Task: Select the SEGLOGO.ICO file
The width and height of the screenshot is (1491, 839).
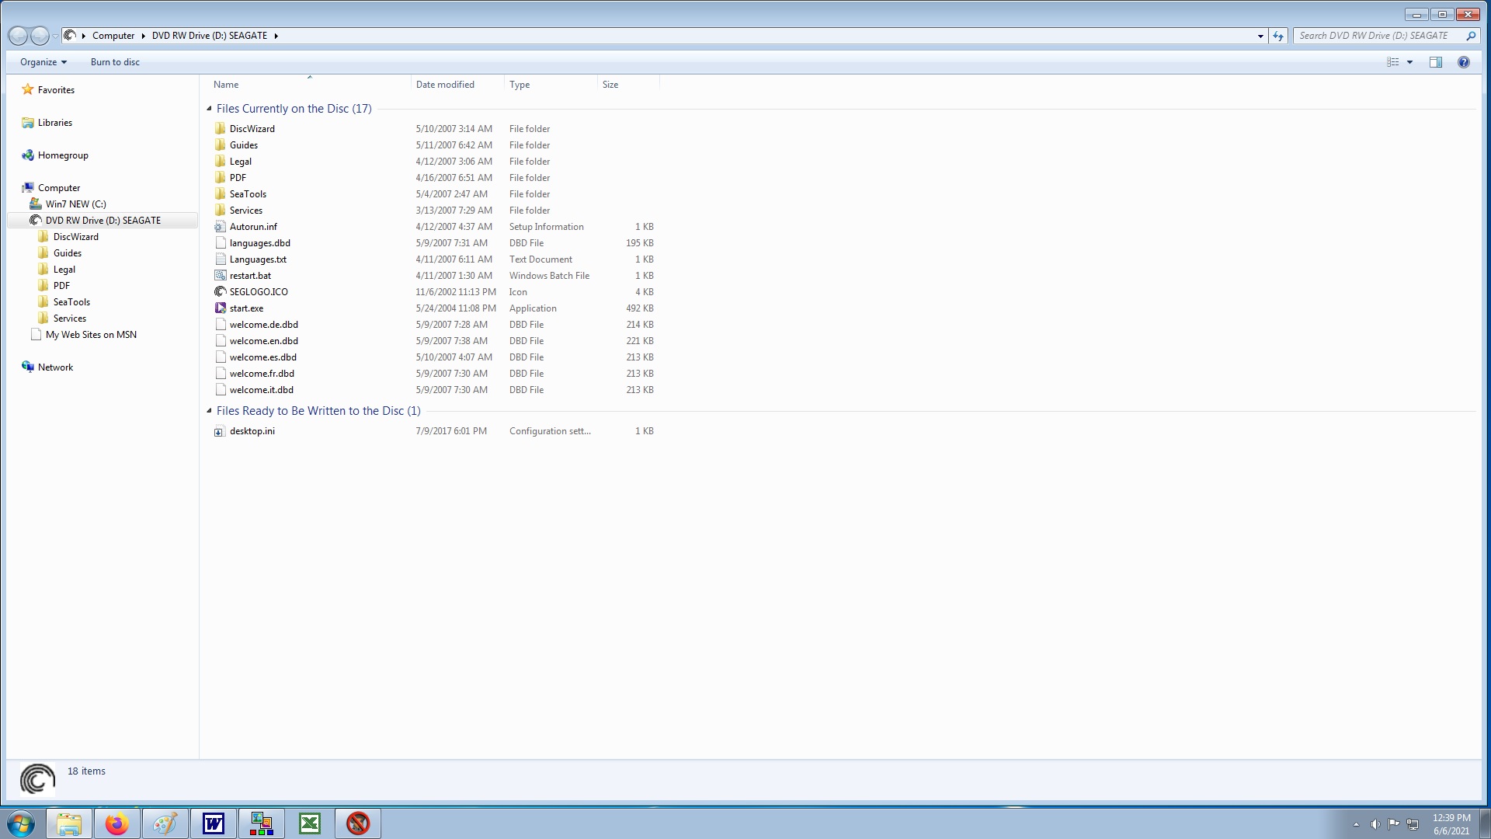Action: tap(259, 292)
